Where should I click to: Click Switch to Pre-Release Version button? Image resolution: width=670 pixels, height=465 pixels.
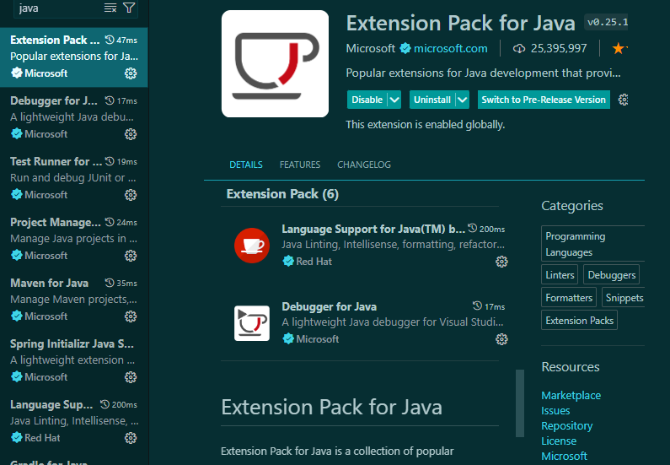point(544,100)
